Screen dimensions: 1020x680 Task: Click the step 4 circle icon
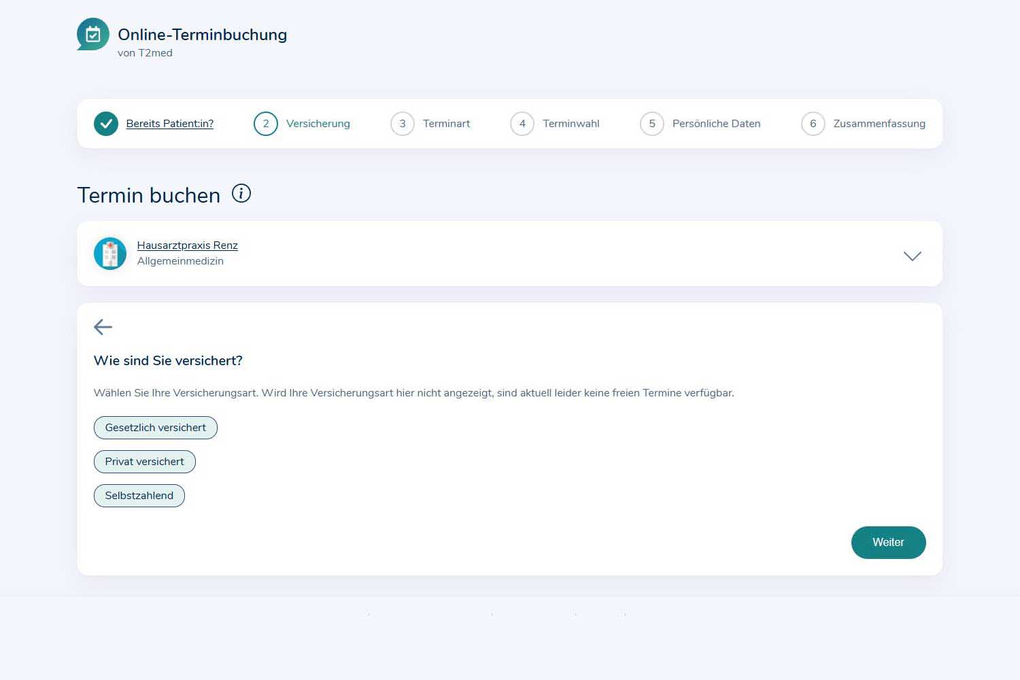tap(522, 124)
